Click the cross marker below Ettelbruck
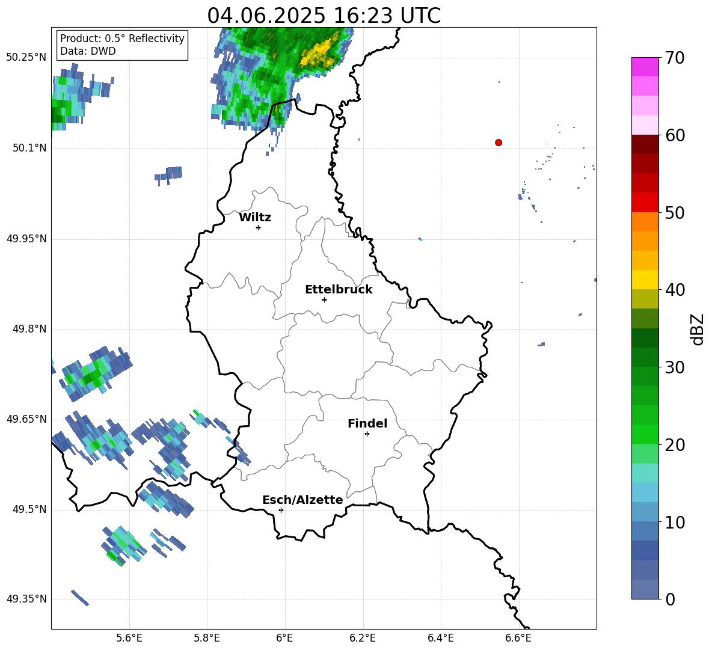The height and width of the screenshot is (650, 712). click(324, 299)
